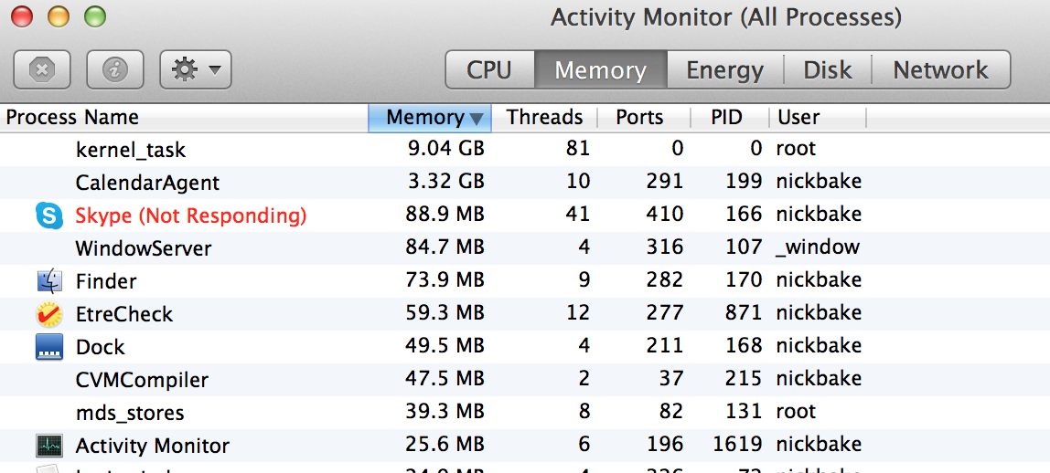Open the process info inspector button

point(115,69)
